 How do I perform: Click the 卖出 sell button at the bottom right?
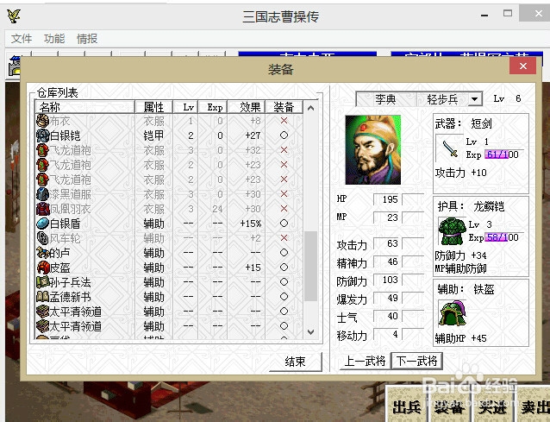pos(534,406)
